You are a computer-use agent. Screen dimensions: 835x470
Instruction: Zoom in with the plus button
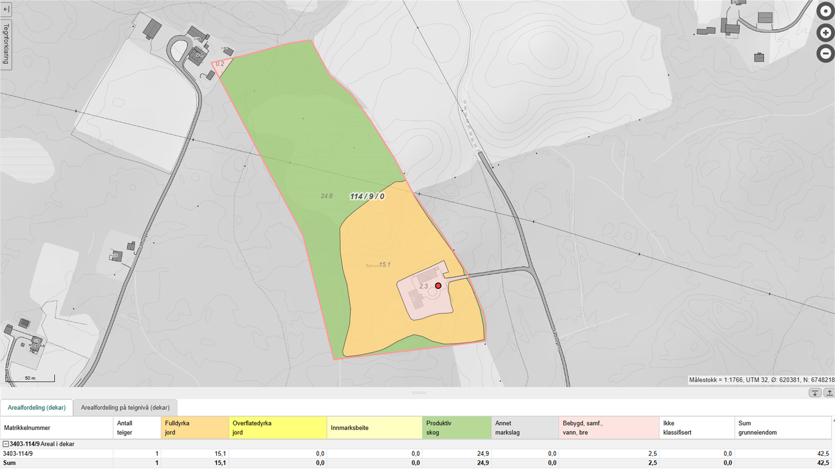pyautogui.click(x=825, y=33)
